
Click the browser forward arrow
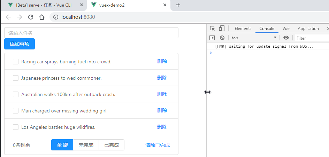(20, 17)
